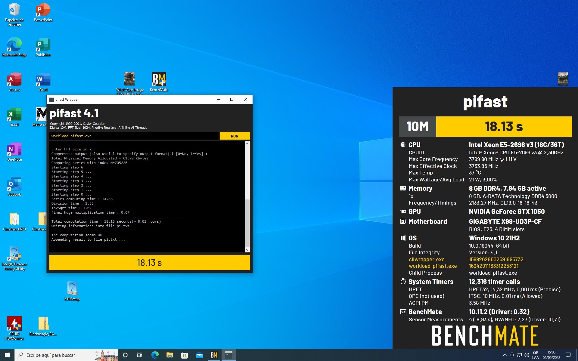
Task: Open Cortana from the taskbar
Action: [x=125, y=355]
